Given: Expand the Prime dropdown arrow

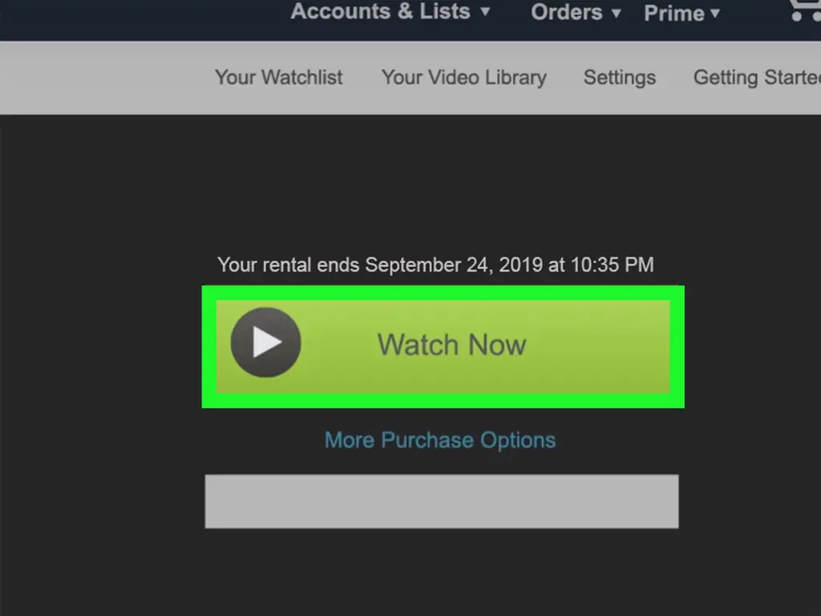Looking at the screenshot, I should [715, 13].
